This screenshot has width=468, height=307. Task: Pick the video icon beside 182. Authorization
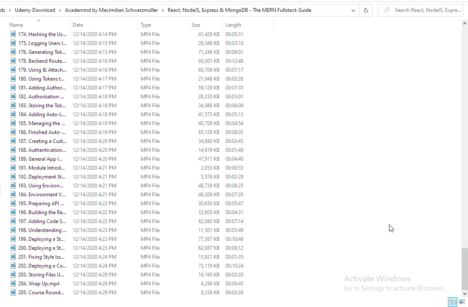tap(13, 97)
